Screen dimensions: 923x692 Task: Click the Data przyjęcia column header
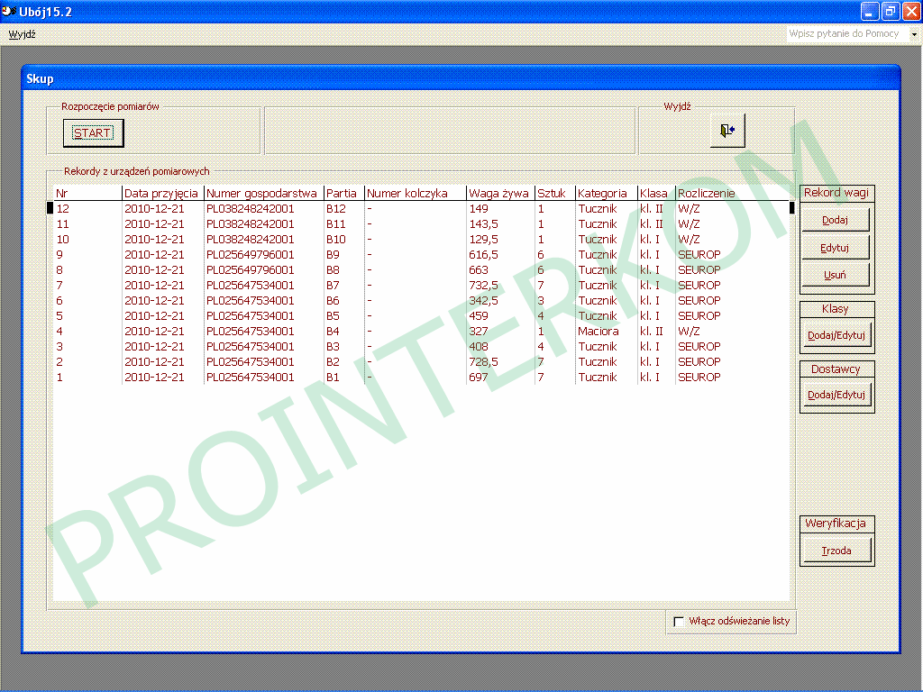(161, 193)
